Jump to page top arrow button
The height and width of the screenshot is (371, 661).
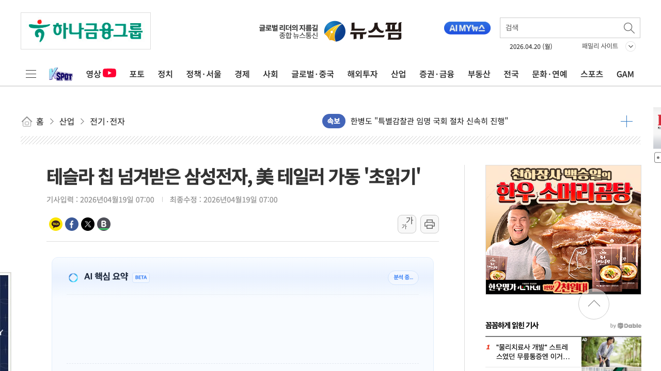594,304
